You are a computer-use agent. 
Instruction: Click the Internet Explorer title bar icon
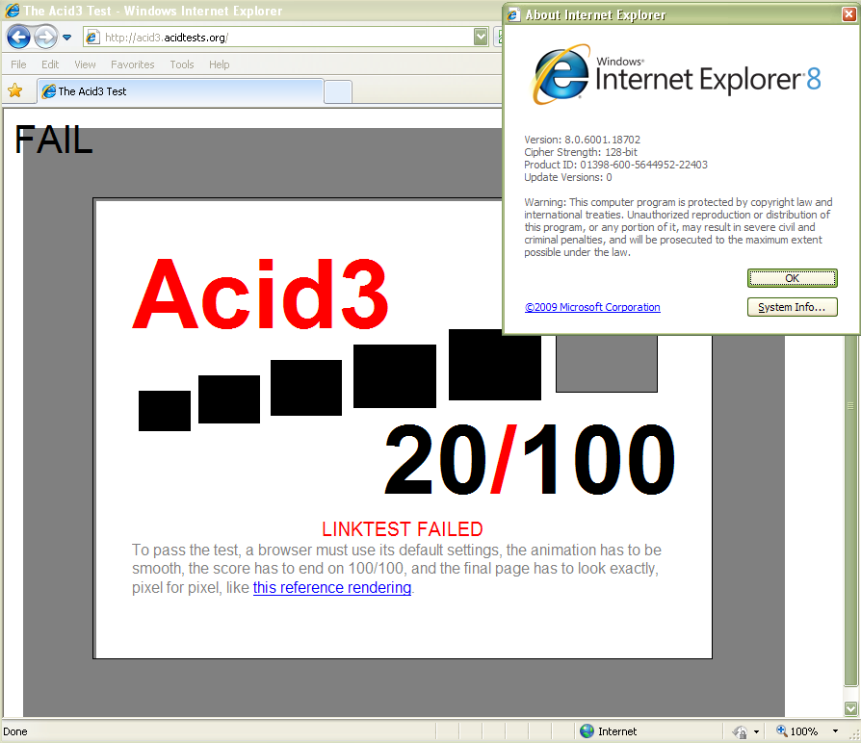click(x=13, y=11)
